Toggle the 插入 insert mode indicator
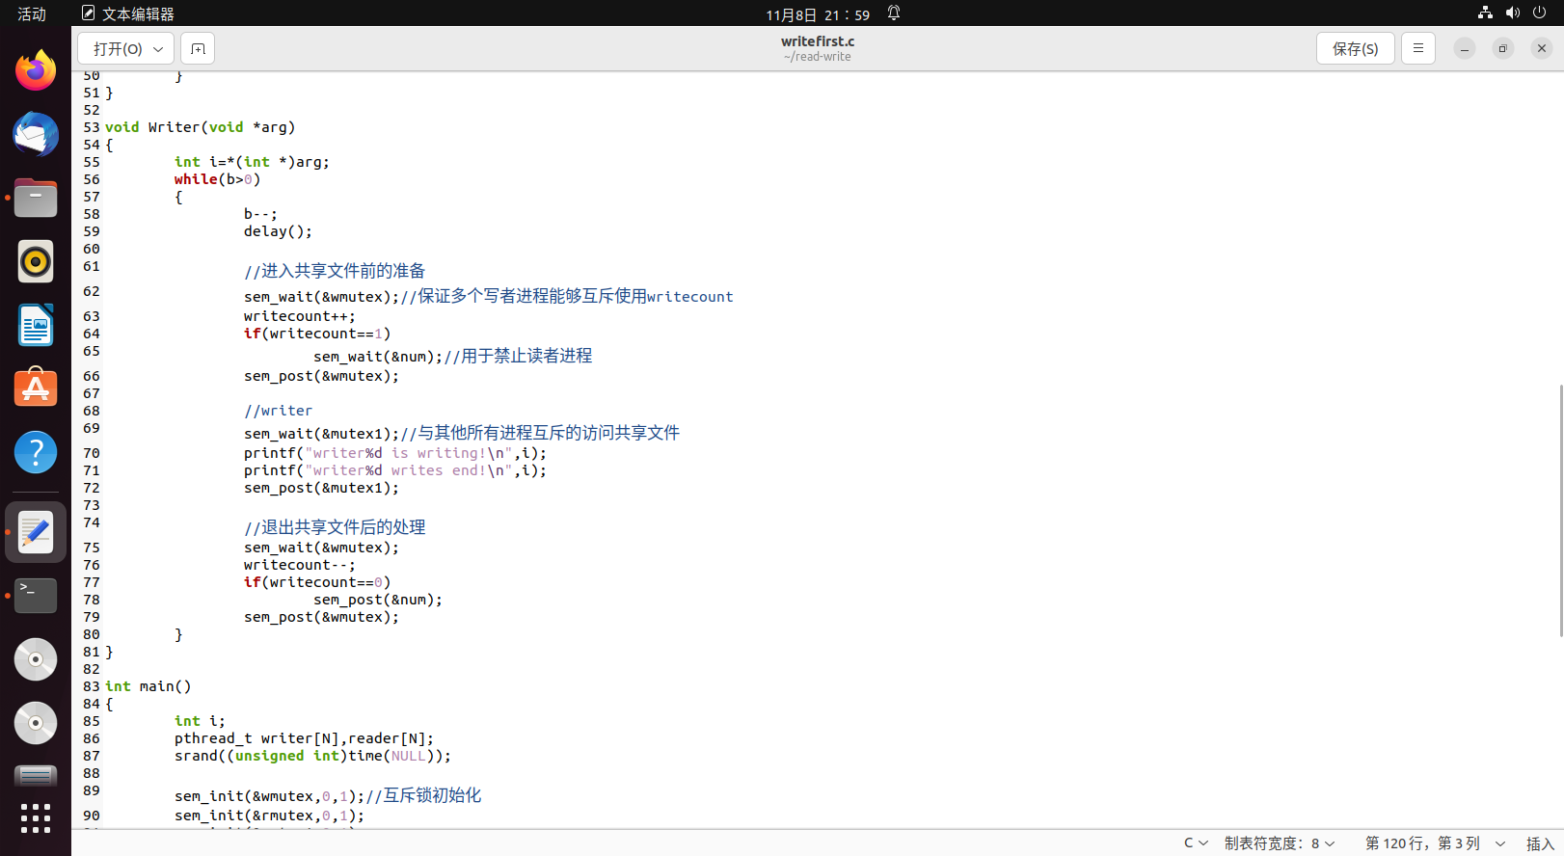Screen dimensions: 1564x856 click(1540, 843)
